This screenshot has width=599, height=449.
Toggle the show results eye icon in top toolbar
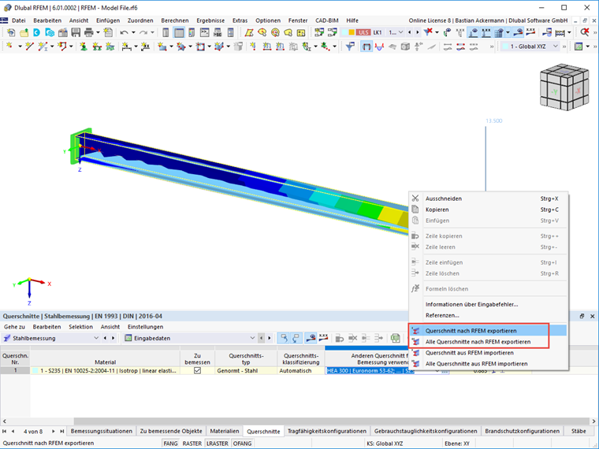(x=518, y=32)
